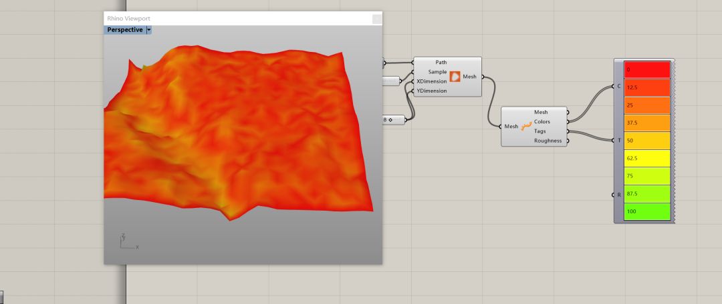
Task: Select the legend swatch labeled 12.5
Action: coord(646,87)
